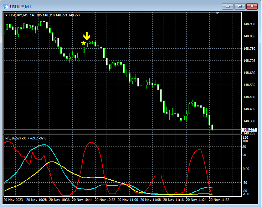Click the 20 Nov 11:24 time label
Image resolution: width=262 pixels, height=207 pixels.
(196, 200)
